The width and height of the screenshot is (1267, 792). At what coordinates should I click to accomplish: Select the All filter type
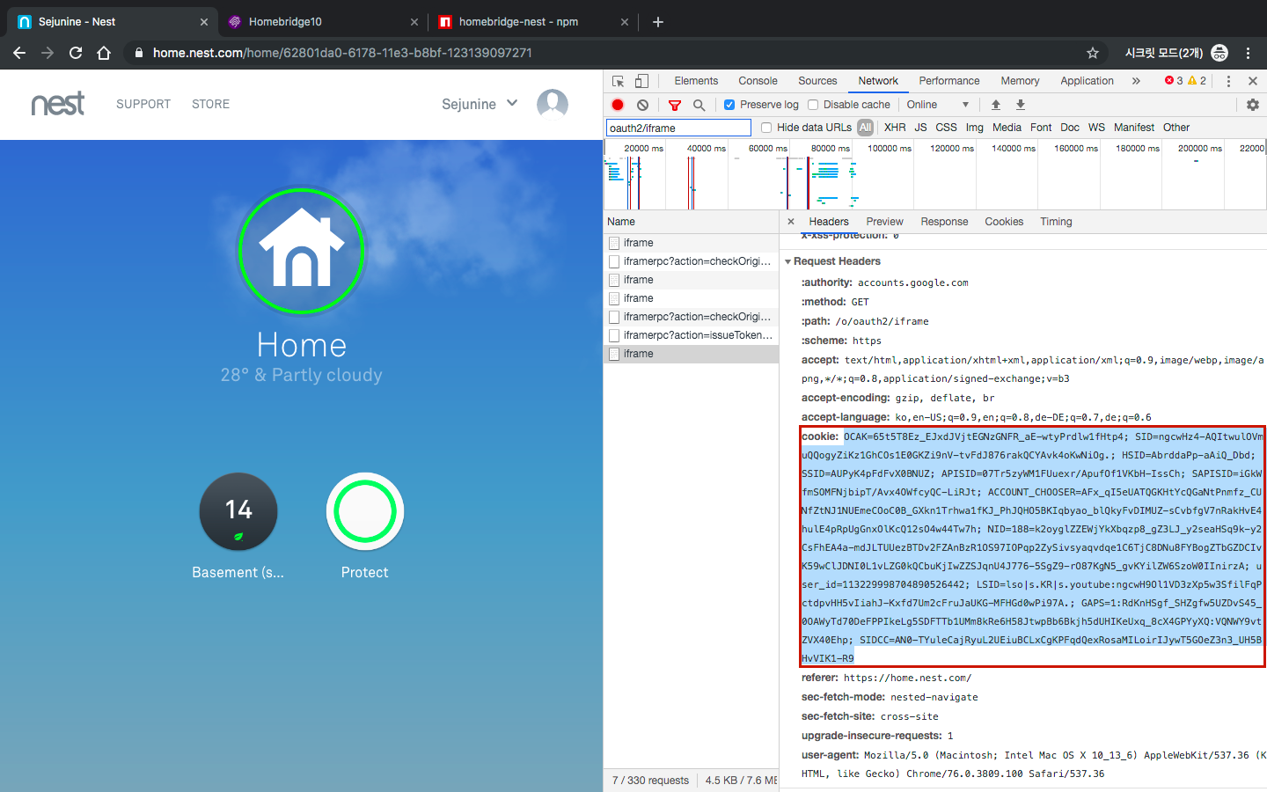click(866, 128)
